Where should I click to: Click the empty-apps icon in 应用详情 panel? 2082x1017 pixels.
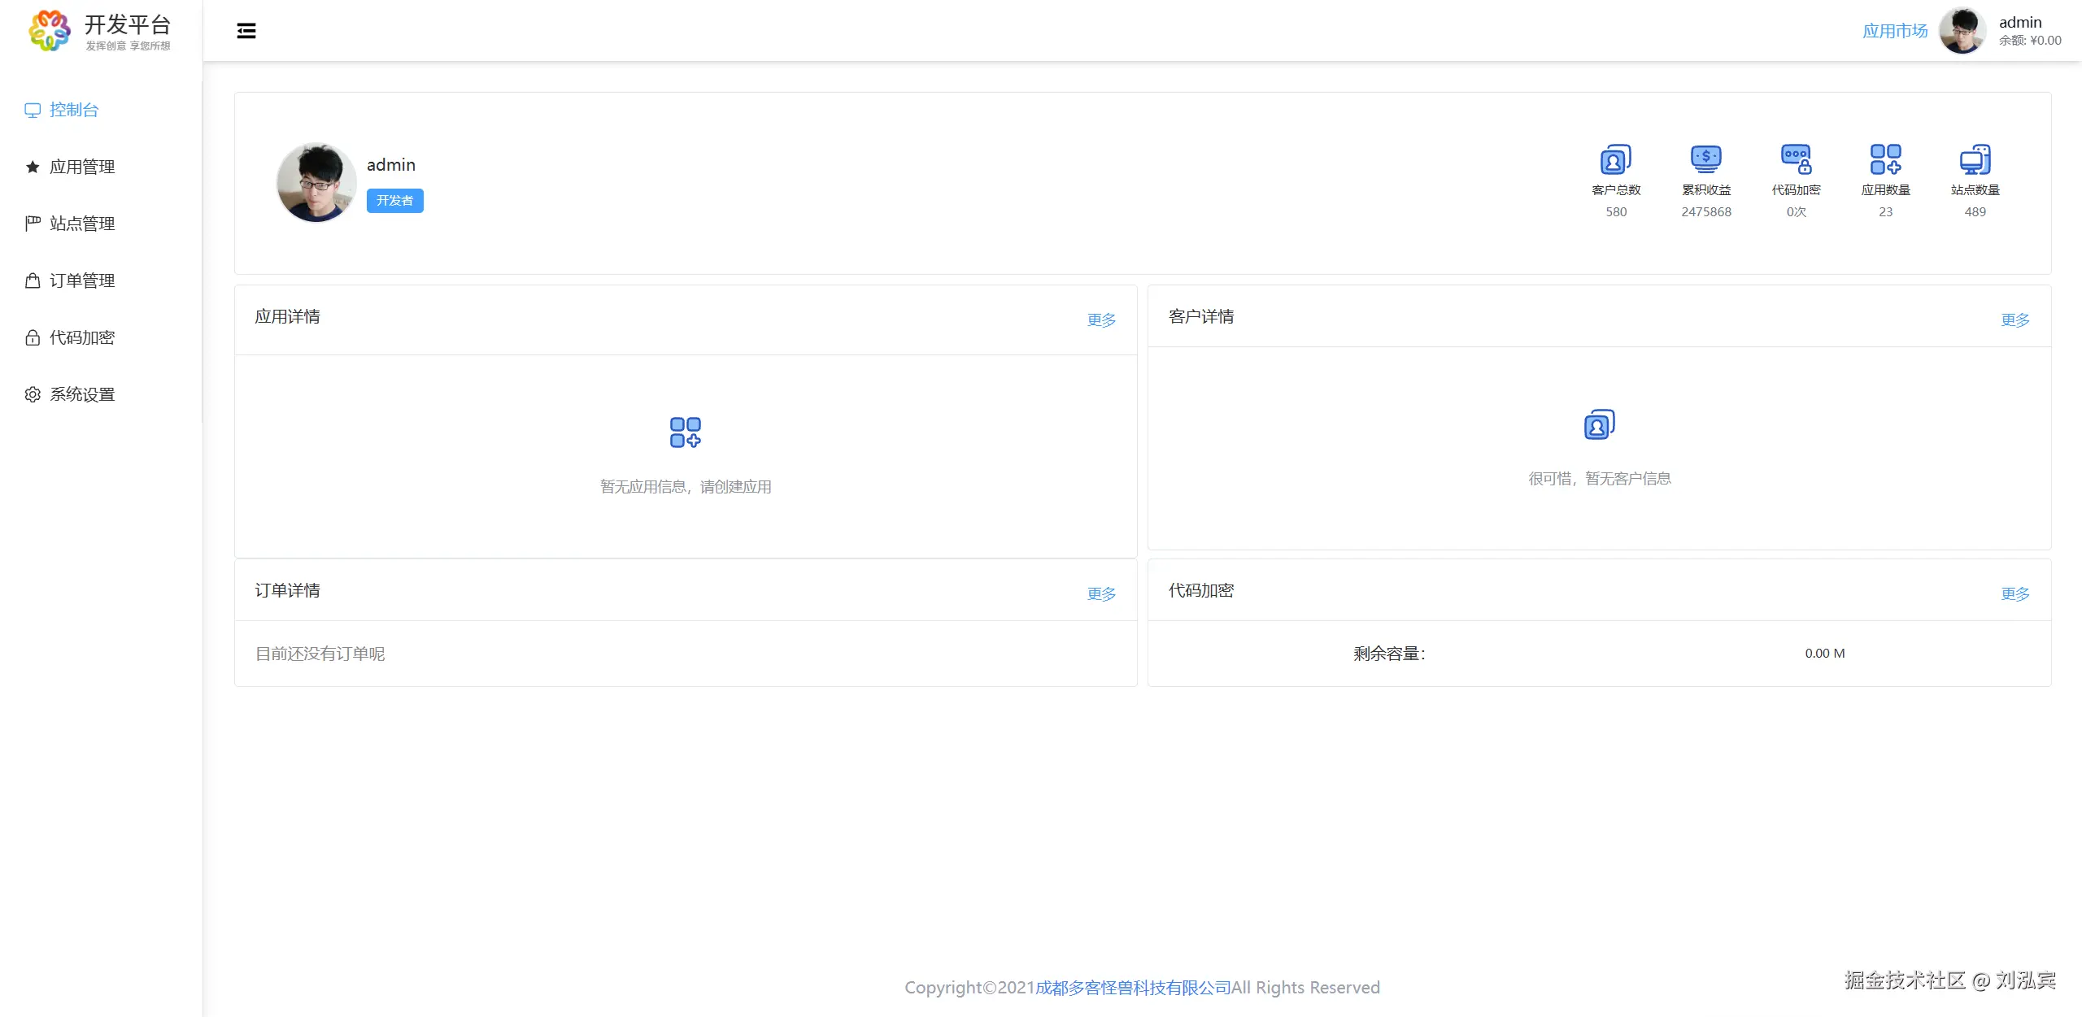[685, 432]
